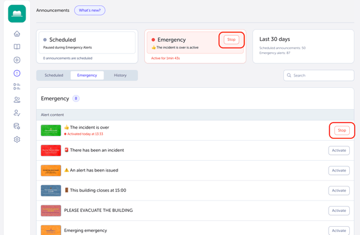Screen dimensions: 360x235
Task: Click 'There has been an incident' title
Action: (x=97, y=150)
